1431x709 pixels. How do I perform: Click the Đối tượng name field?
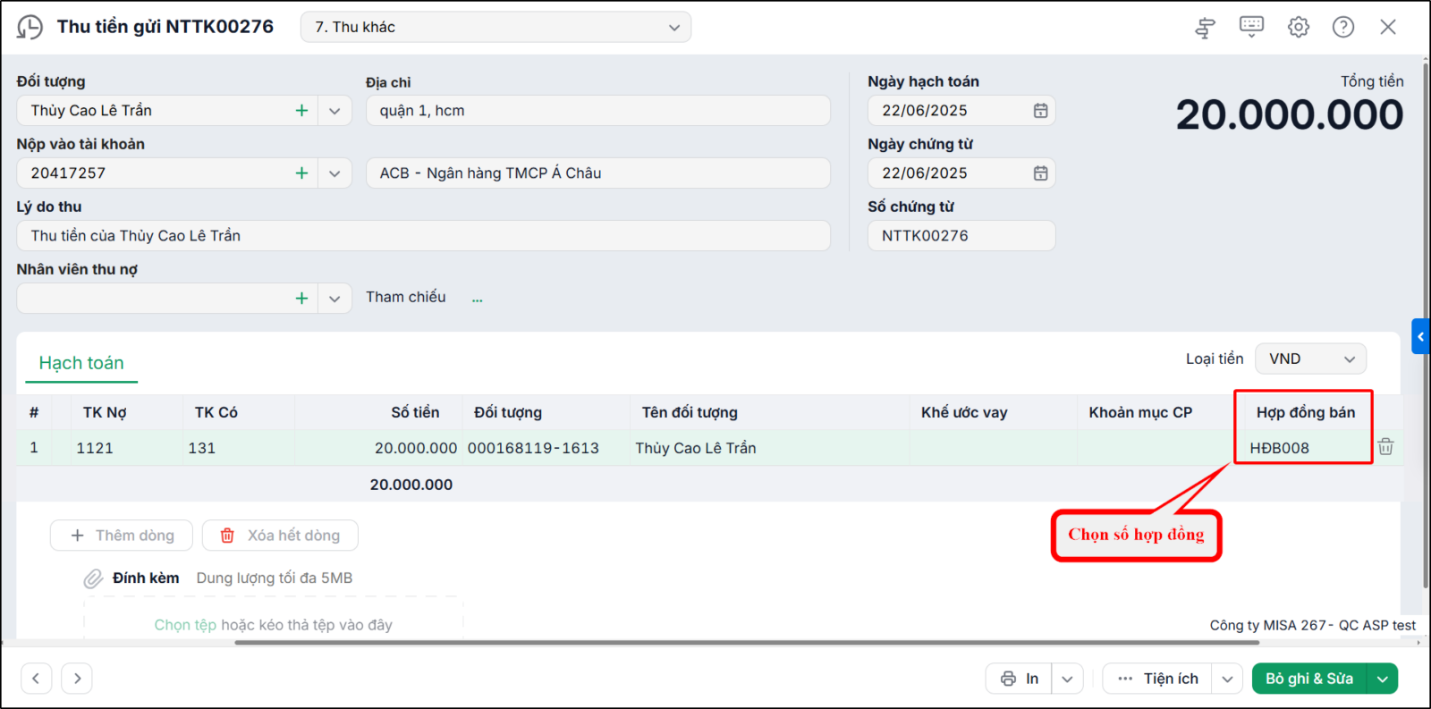pos(152,111)
